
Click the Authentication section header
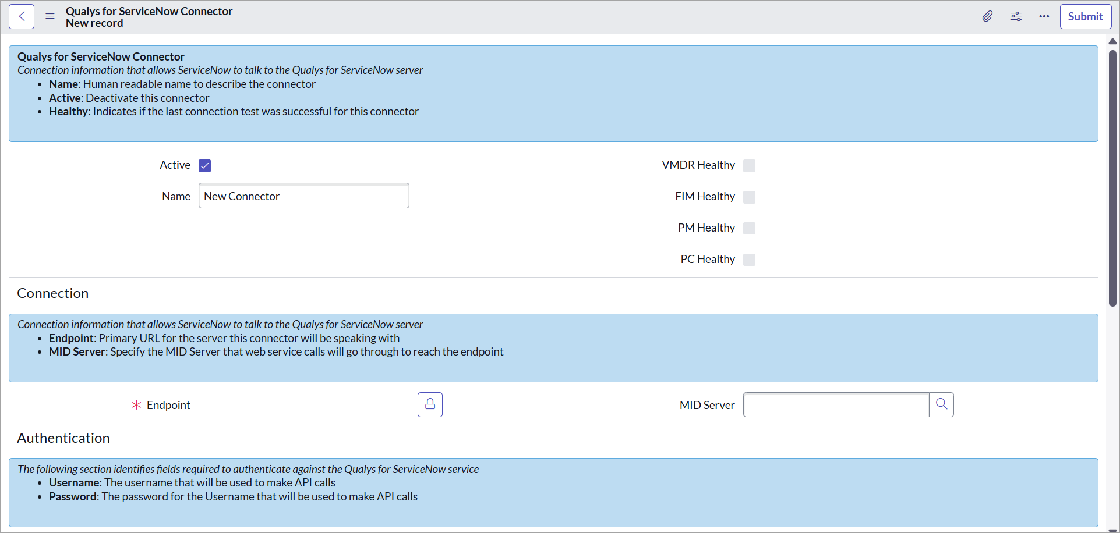click(63, 438)
